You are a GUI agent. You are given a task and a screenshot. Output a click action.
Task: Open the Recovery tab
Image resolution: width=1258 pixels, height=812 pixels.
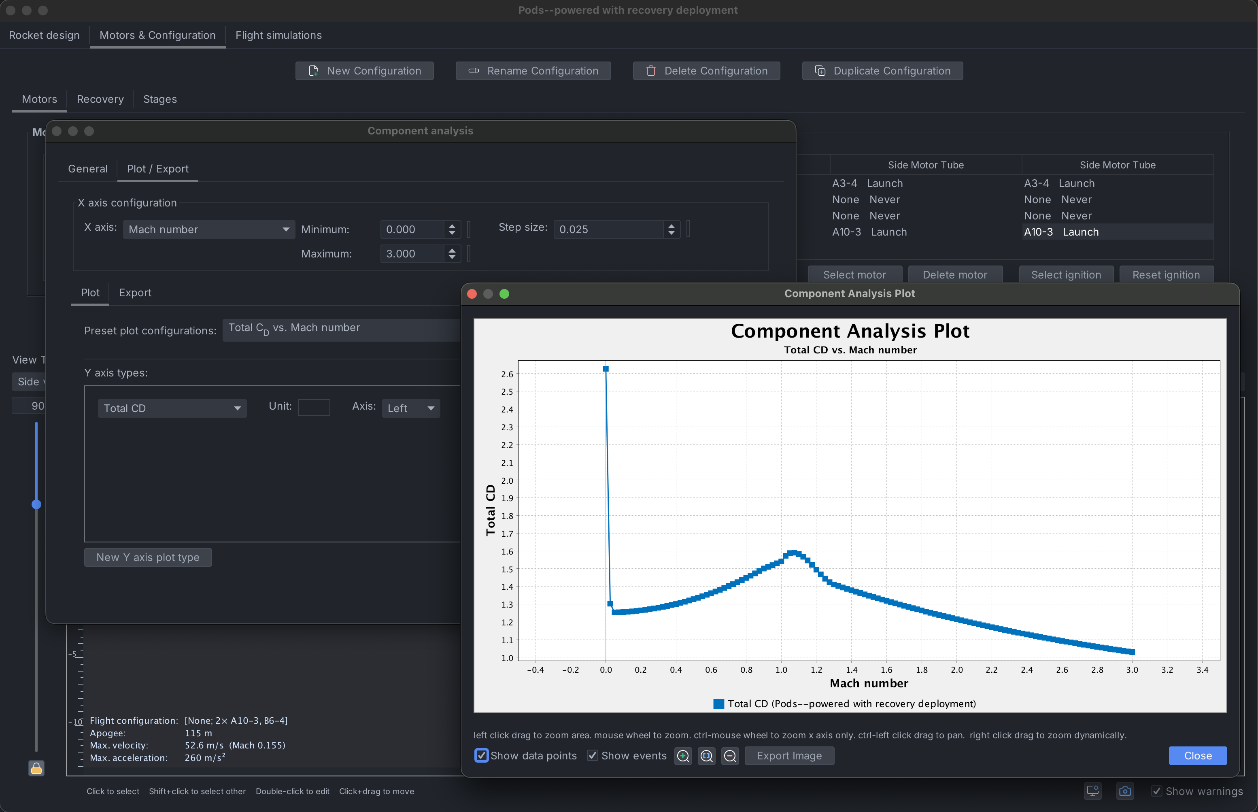click(100, 99)
